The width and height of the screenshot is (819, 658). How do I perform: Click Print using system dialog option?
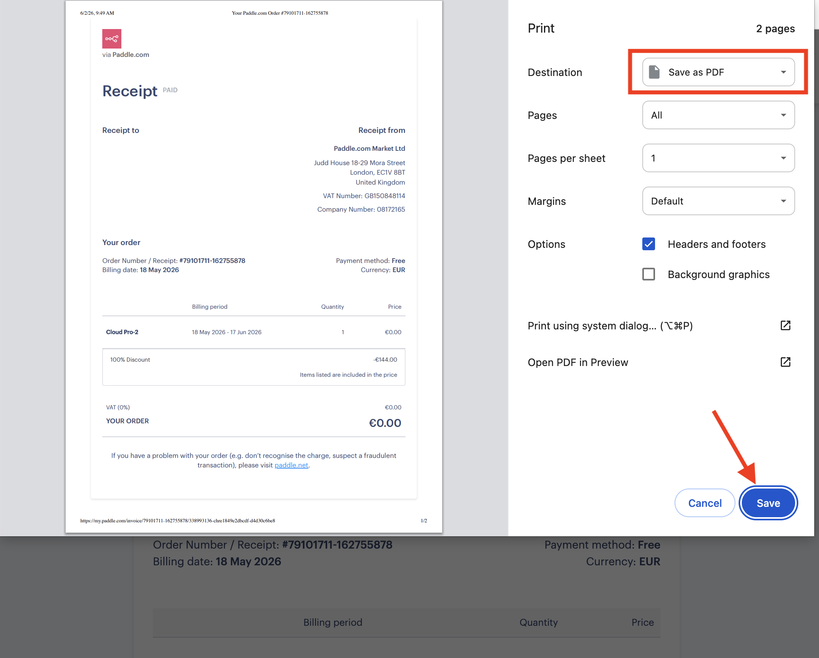(x=610, y=326)
